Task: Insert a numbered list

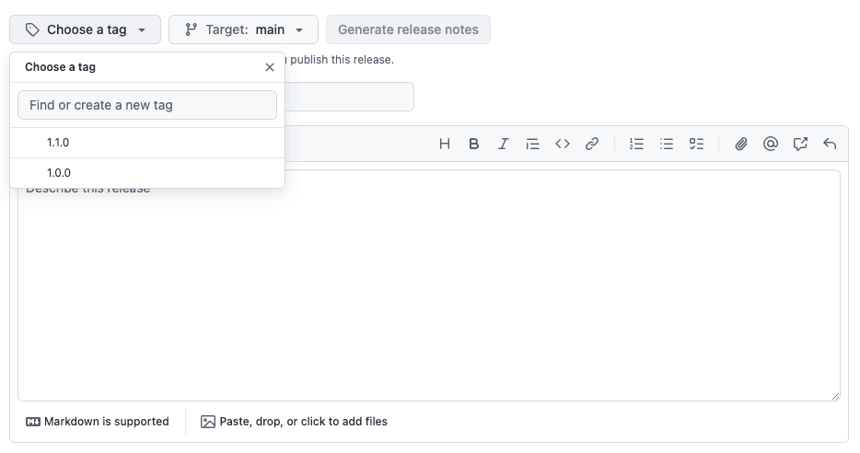Action: (x=637, y=144)
